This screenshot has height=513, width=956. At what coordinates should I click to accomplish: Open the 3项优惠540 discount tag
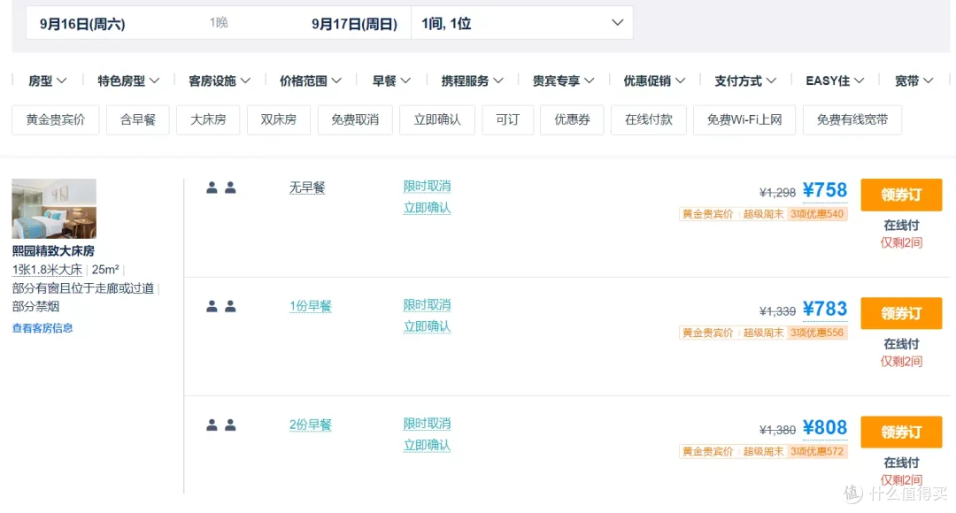point(817,214)
